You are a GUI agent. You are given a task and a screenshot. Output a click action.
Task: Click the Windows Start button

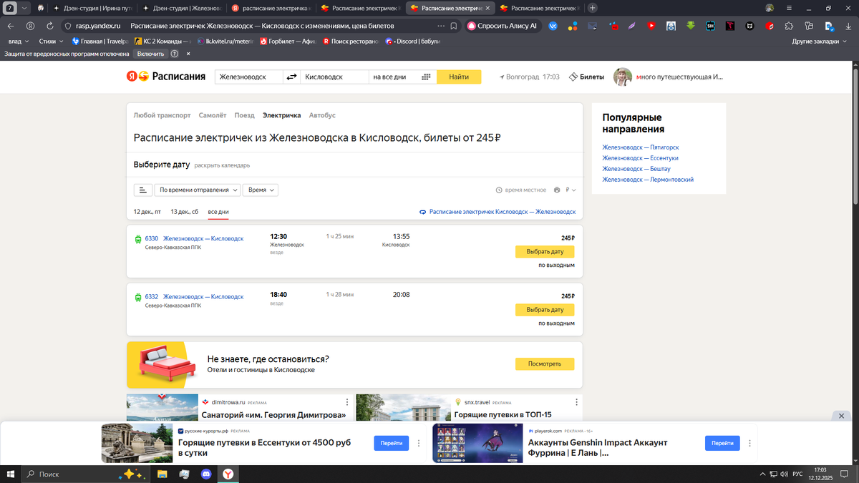[11, 474]
